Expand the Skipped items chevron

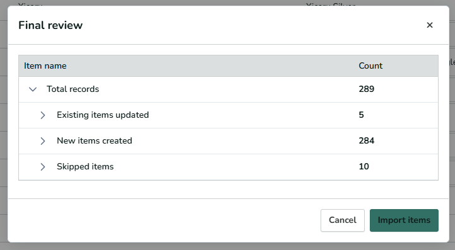click(43, 167)
